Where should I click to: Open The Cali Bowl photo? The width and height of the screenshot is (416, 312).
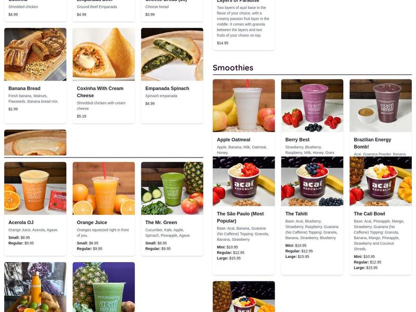(x=381, y=181)
